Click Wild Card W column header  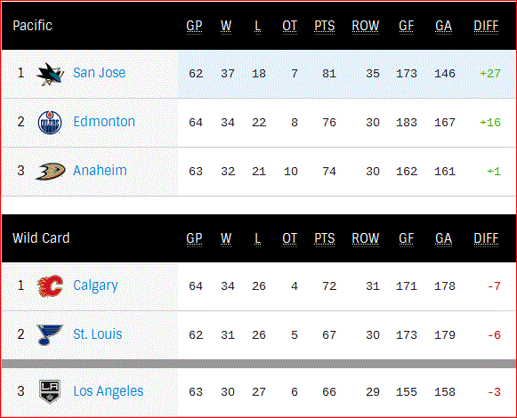click(226, 238)
